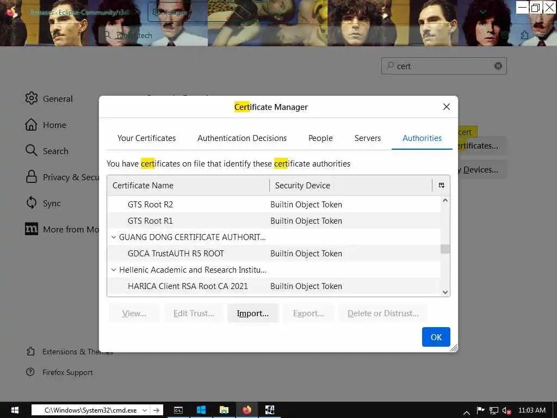Open Privacy & Security lock icon
This screenshot has height=418, width=557.
pos(31,177)
